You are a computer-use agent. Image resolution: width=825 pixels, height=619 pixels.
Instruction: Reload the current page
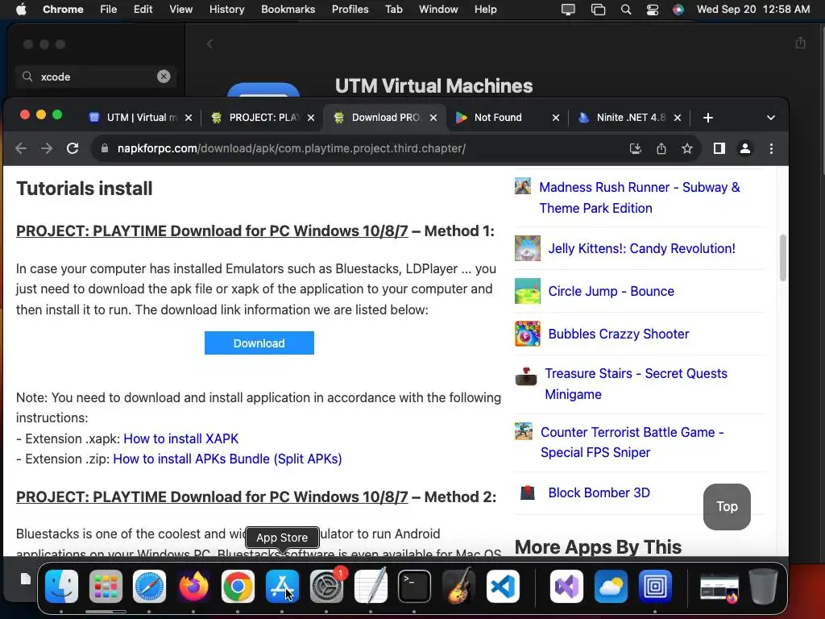(73, 148)
